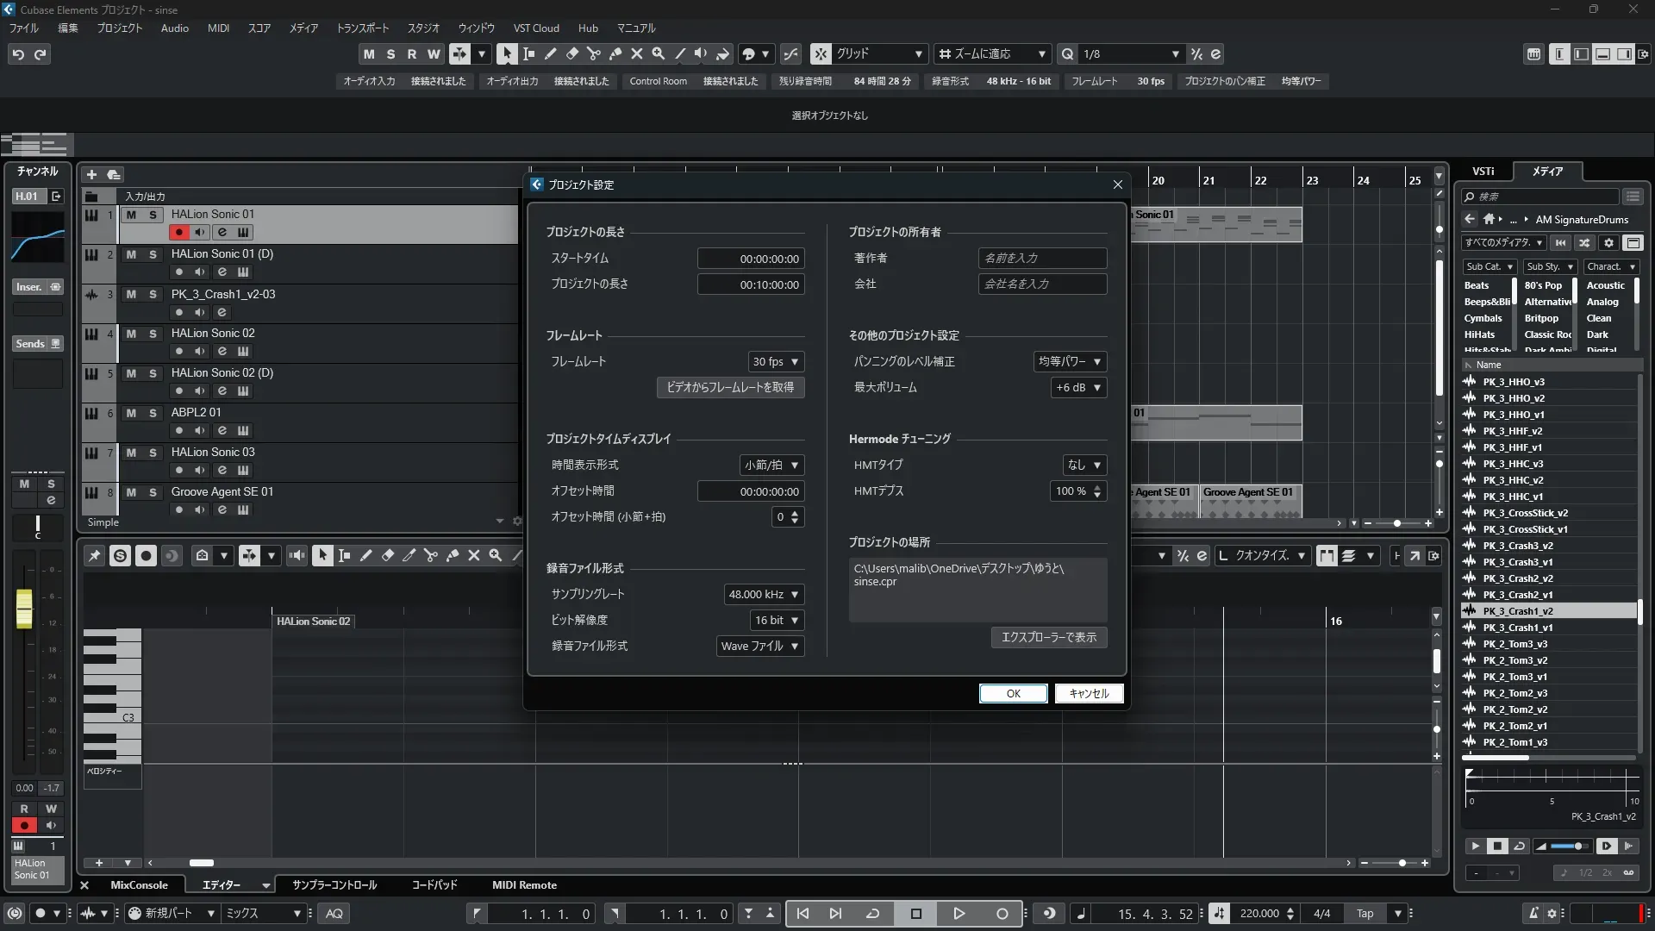Click the 著作者 name input field
1655x931 pixels.
(1041, 258)
